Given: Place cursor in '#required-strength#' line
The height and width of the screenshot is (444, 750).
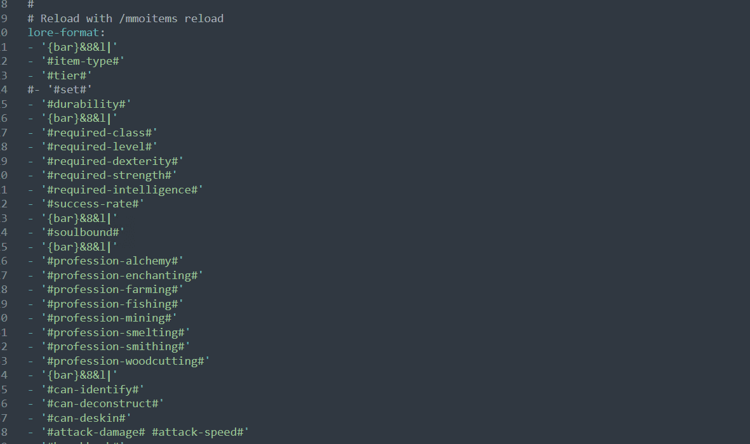Looking at the screenshot, I should pos(109,175).
